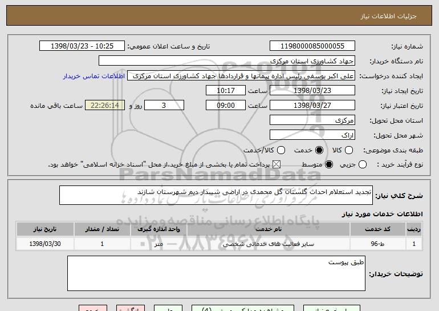
Task: Click the validity time field 09:00
Action: [x=226, y=106]
